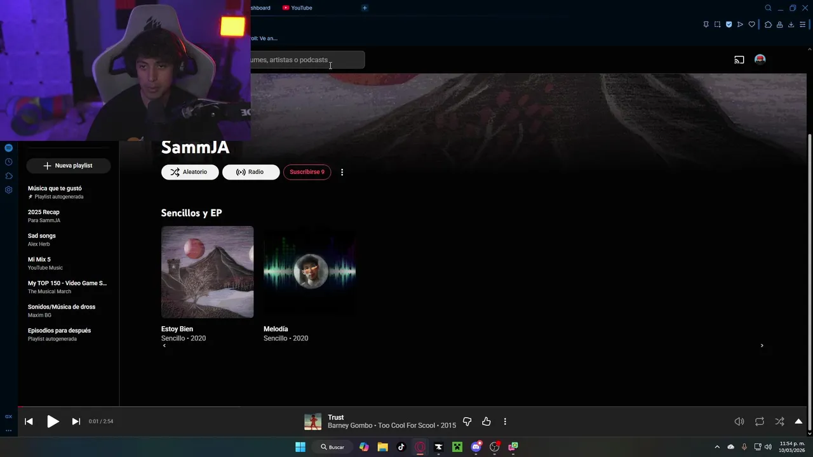Click the volume speaker icon in player bar
This screenshot has height=457, width=813.
click(x=739, y=421)
